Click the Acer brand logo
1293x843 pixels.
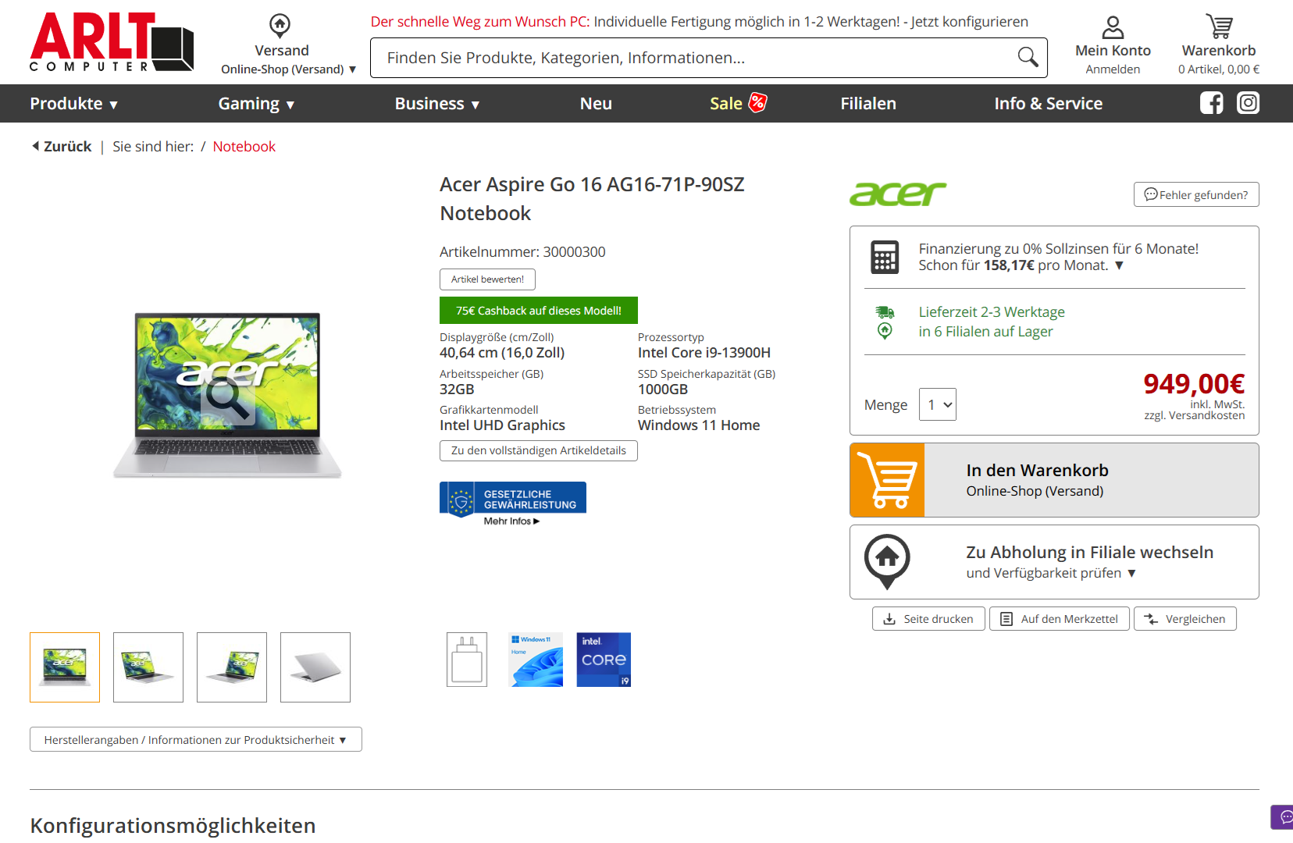898,194
